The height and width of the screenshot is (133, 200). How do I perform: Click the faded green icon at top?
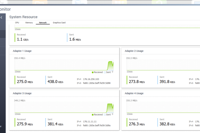159,2
